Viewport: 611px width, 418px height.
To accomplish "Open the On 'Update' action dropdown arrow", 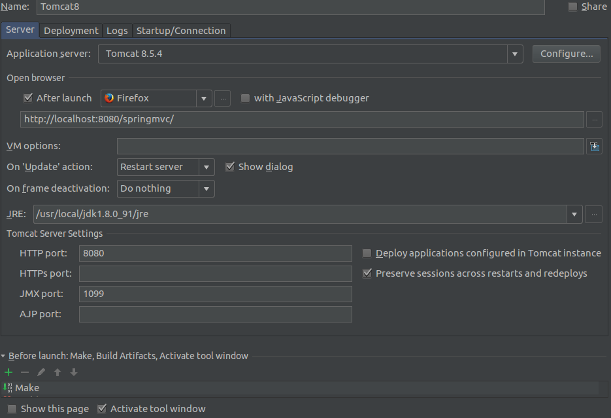I will click(206, 167).
